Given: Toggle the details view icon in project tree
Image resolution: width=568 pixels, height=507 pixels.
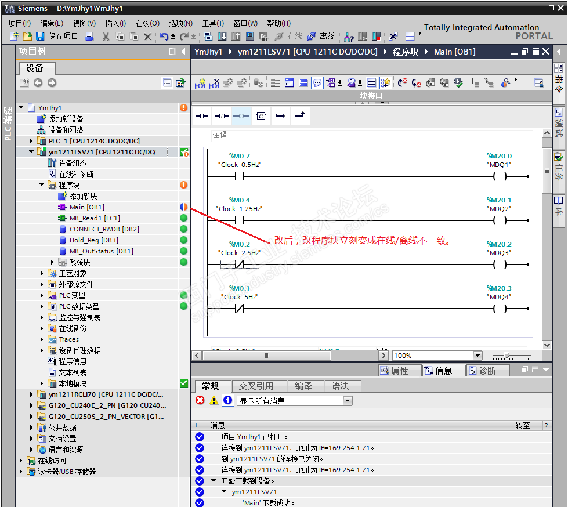Looking at the screenshot, I should [167, 83].
